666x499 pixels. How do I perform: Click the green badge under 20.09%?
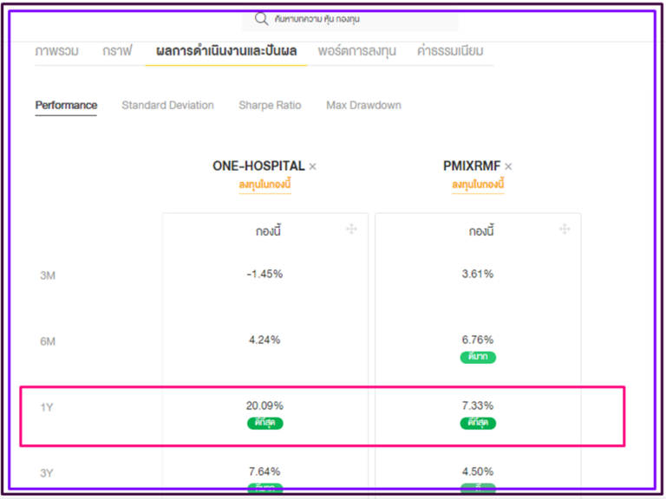[x=265, y=423]
